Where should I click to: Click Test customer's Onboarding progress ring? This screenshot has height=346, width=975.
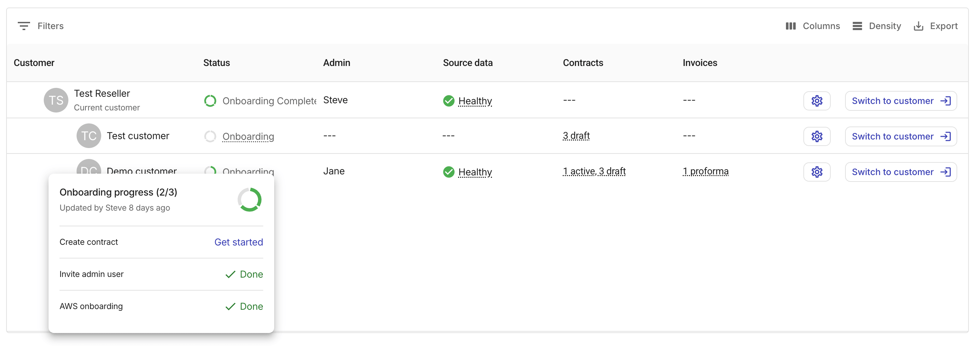point(210,136)
